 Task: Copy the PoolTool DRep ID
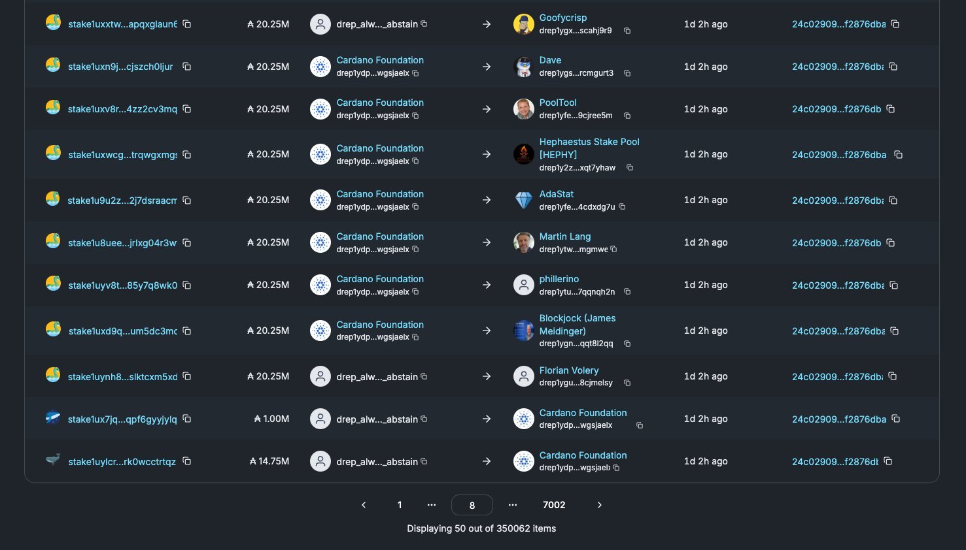pos(627,116)
